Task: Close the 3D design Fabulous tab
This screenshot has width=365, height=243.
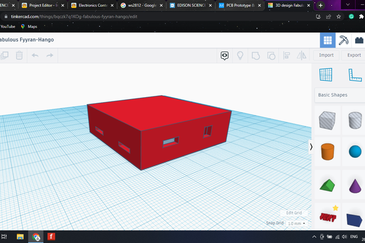Action: [308, 5]
